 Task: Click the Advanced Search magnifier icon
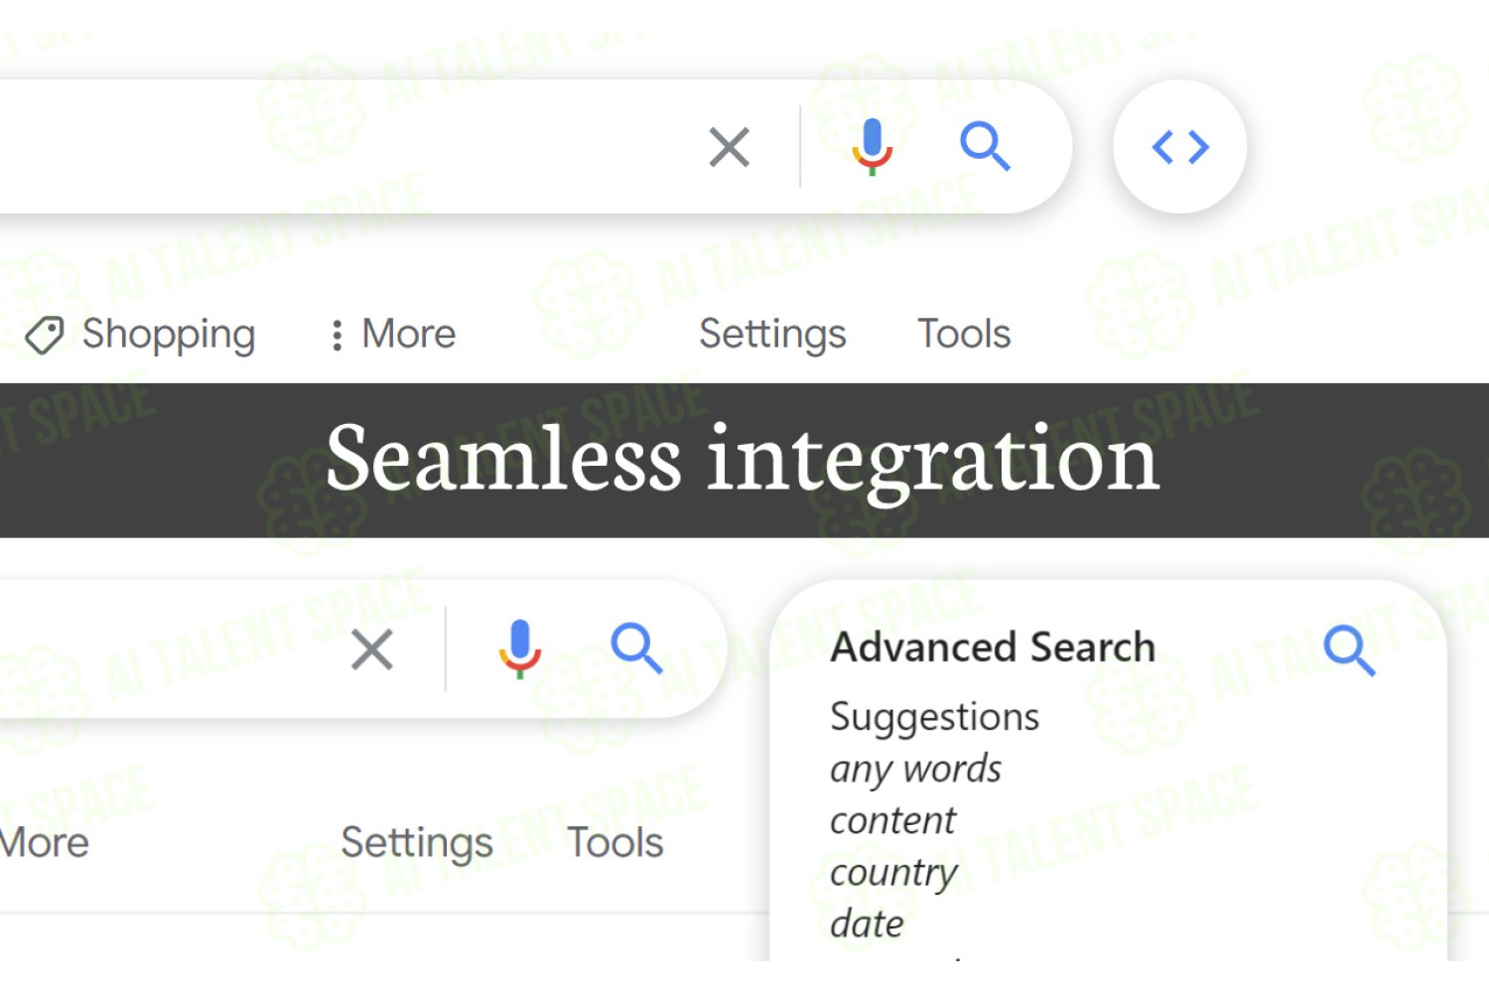(1349, 650)
